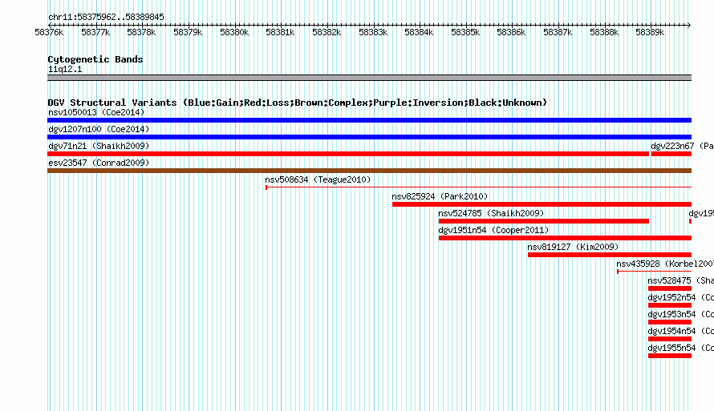Screen dimensions: 714x411
Task: Open the nsv825924 (Park2010) red bar
Action: [542, 204]
